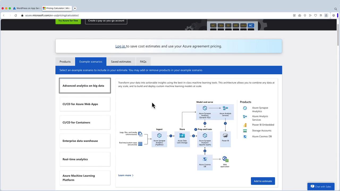The image size is (340, 191).
Task: Click the Storage Accounts product name
Action: coord(262,131)
